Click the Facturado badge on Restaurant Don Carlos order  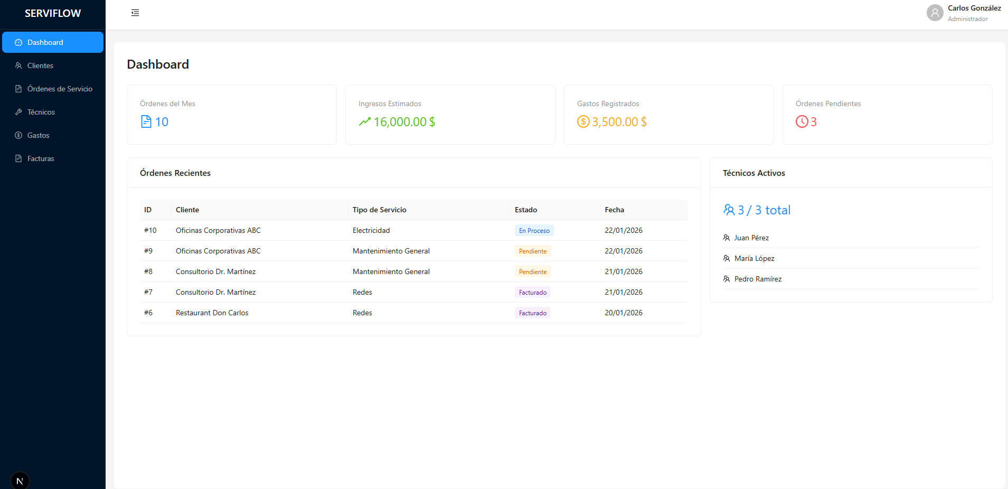click(x=532, y=313)
